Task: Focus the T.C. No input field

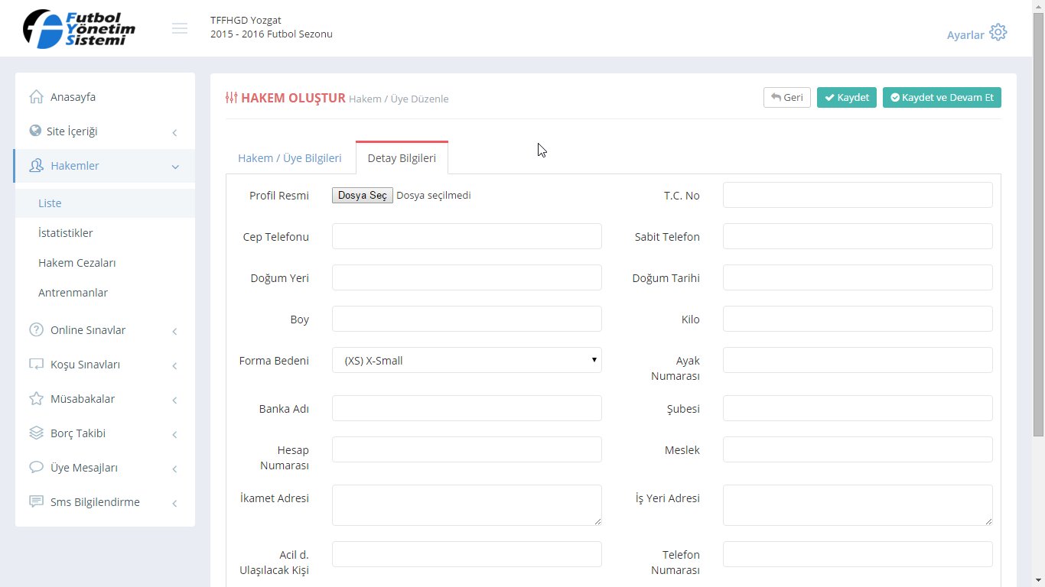Action: [857, 195]
